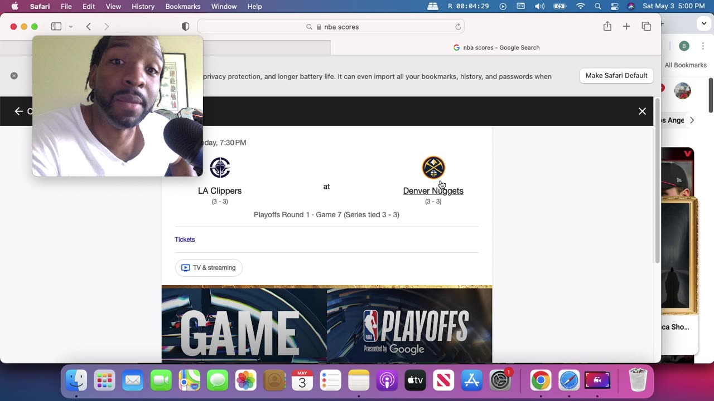The image size is (714, 401).
Task: Open Notes from the Dock
Action: (359, 380)
